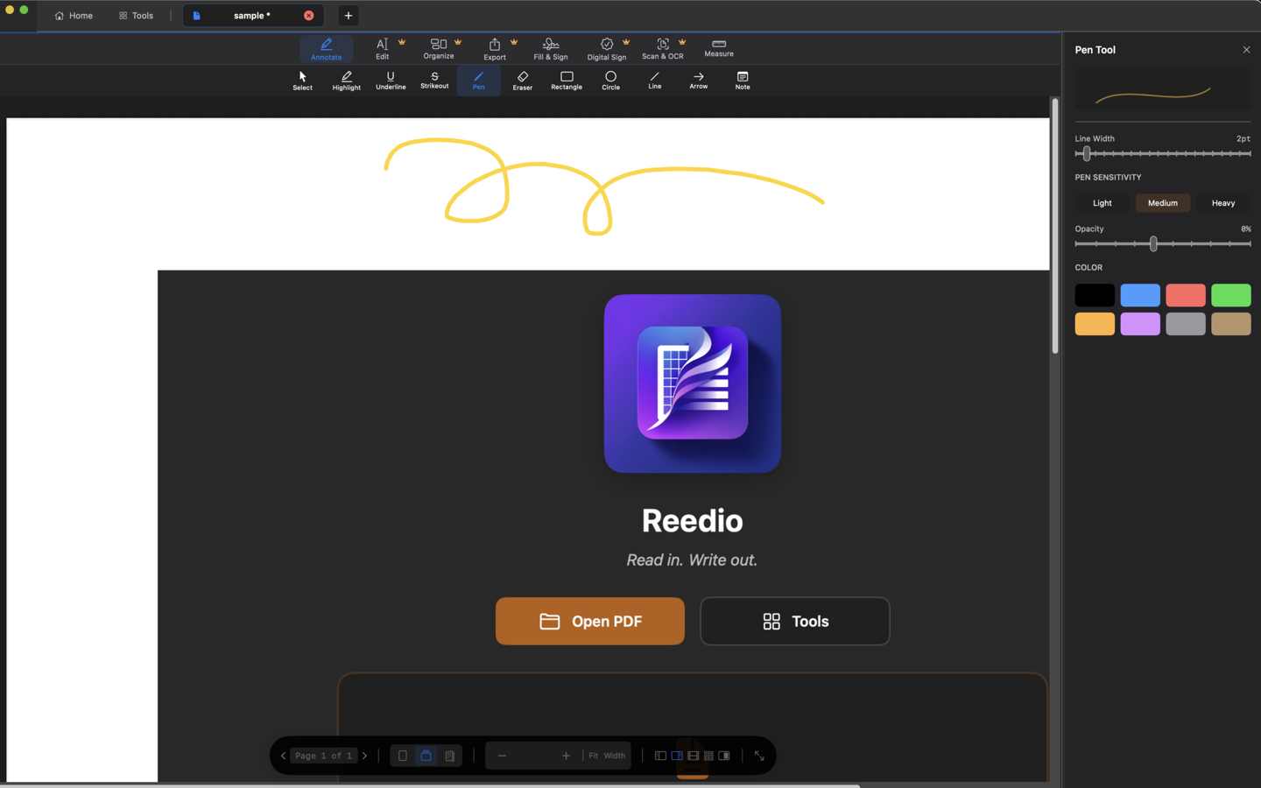Open the previous page chevron
Viewport: 1261px width, 788px height.
[282, 756]
